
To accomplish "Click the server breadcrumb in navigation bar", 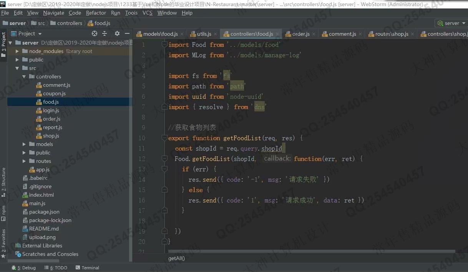I will pyautogui.click(x=14, y=23).
